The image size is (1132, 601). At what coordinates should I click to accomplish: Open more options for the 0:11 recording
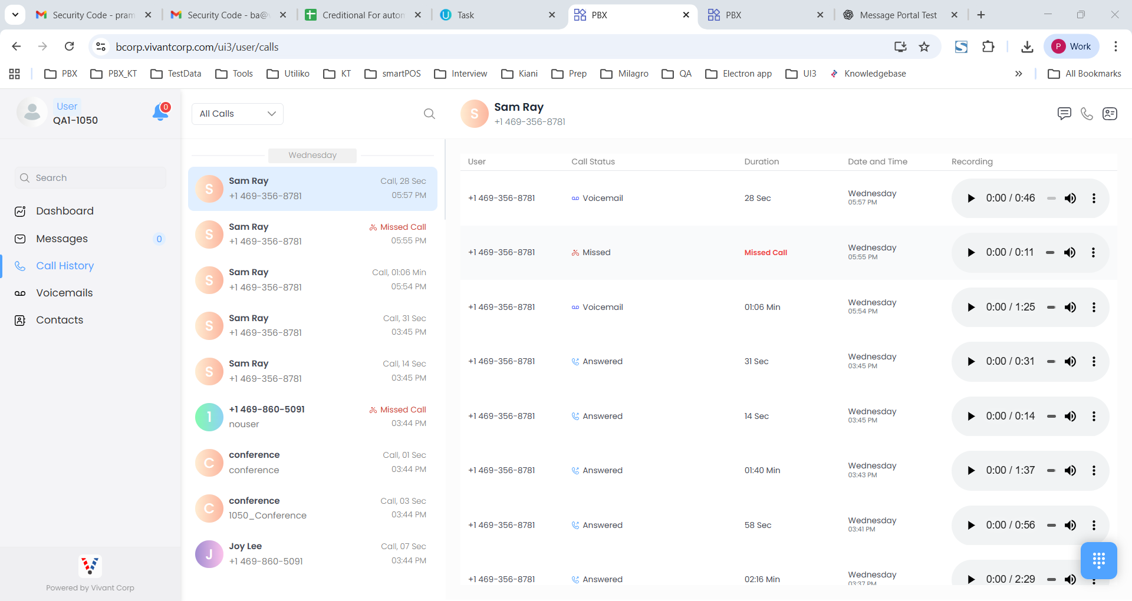tap(1093, 253)
